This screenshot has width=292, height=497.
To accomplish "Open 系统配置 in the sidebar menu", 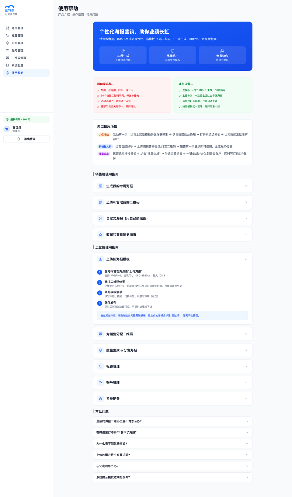I will 26,65.
